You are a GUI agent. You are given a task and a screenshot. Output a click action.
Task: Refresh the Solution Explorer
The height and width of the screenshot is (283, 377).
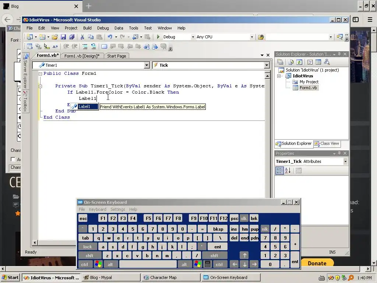[299, 62]
